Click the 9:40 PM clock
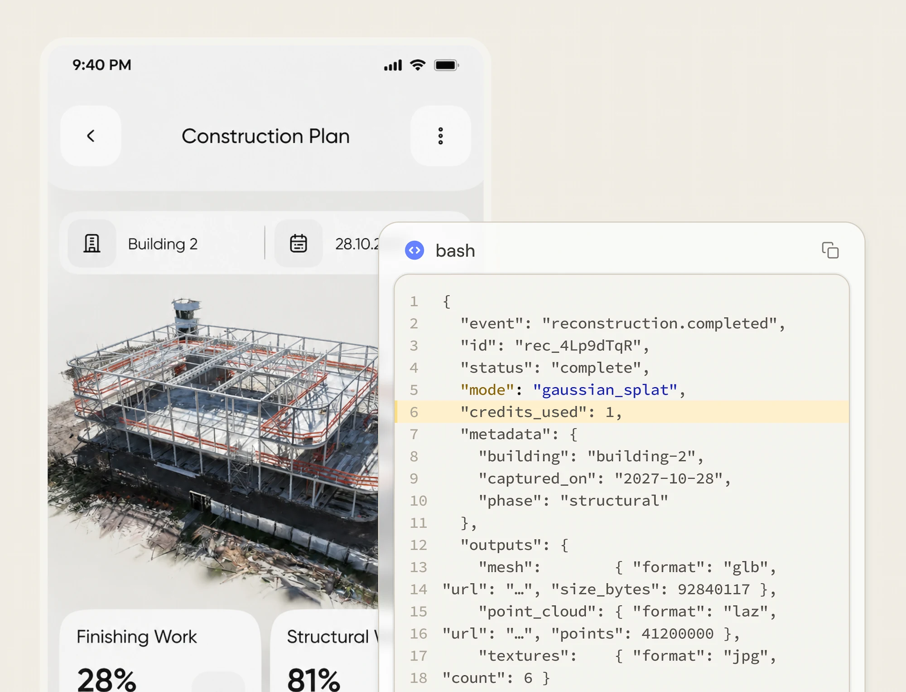Screen dimensions: 906x692 click(102, 65)
